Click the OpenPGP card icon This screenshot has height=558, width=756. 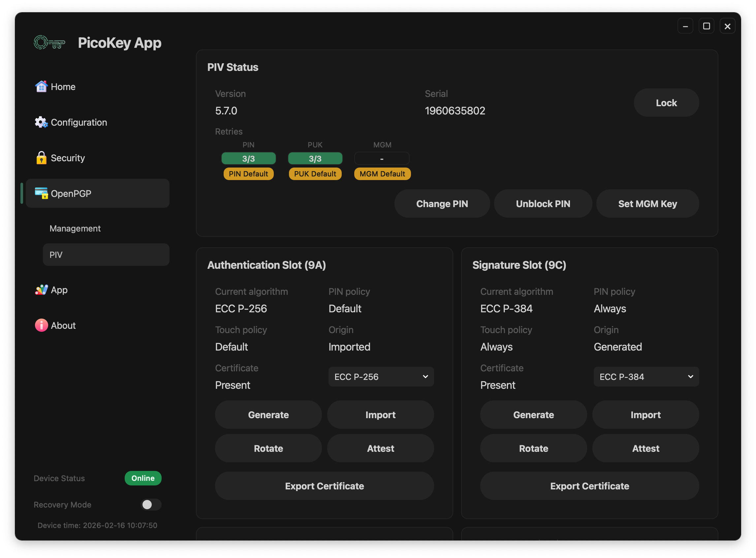[41, 194]
